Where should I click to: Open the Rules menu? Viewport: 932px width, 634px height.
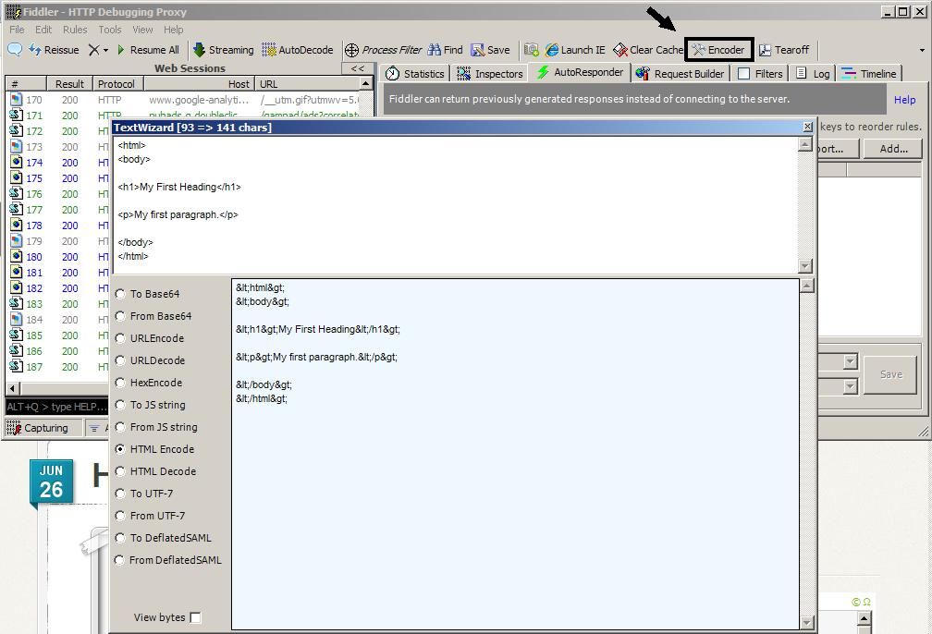74,29
